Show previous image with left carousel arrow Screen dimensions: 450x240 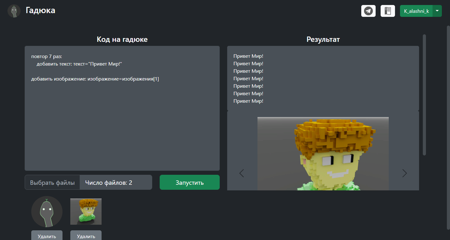pos(242,173)
